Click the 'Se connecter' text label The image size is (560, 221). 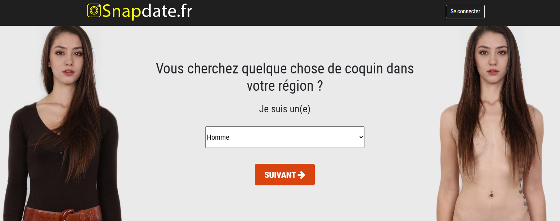(x=465, y=12)
